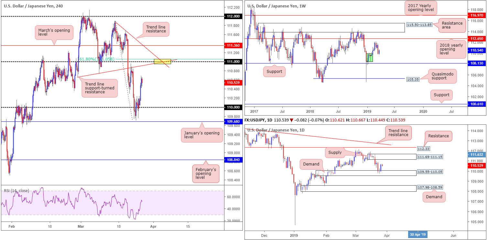
Task: Click the blue 111.632 price label
Action: pos(476,155)
